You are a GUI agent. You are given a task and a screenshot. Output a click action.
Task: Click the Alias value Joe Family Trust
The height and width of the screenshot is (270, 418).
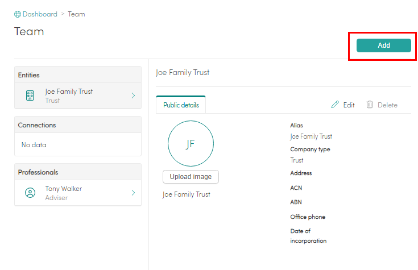[311, 136]
